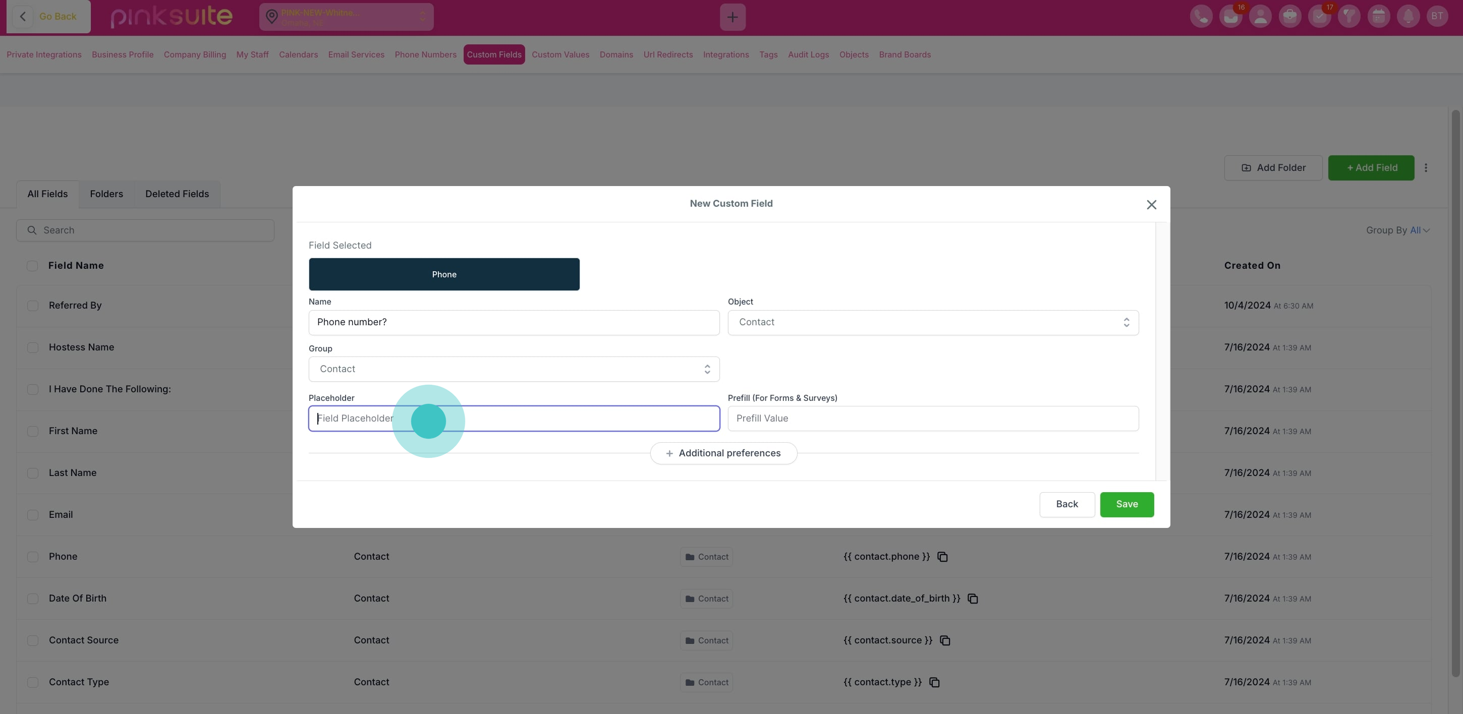
Task: Open the briefcase icon in top bar
Action: click(x=1289, y=17)
